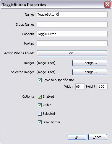
Task: Click the Width value field
Action: 80,86
